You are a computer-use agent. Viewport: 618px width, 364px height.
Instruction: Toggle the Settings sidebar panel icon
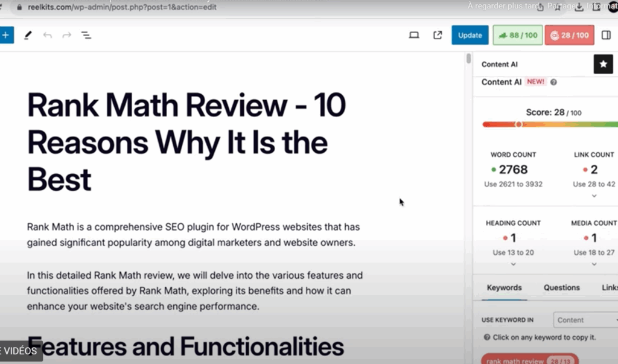[606, 35]
